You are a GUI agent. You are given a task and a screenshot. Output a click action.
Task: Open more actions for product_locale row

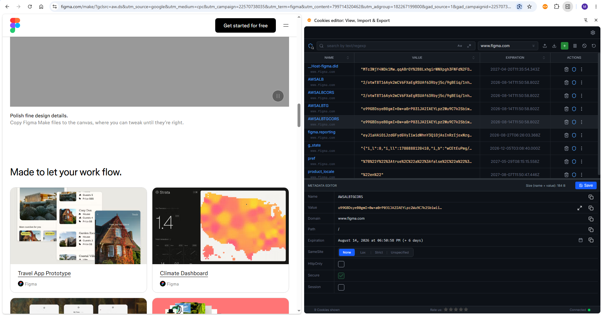(581, 175)
